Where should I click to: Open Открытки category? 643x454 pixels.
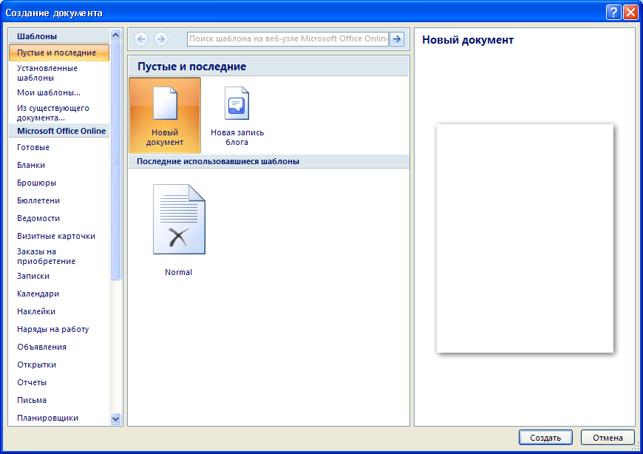click(x=59, y=365)
